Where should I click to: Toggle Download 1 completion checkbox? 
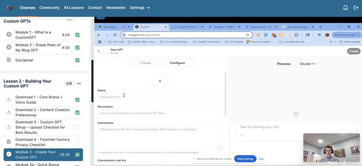coord(77,100)
